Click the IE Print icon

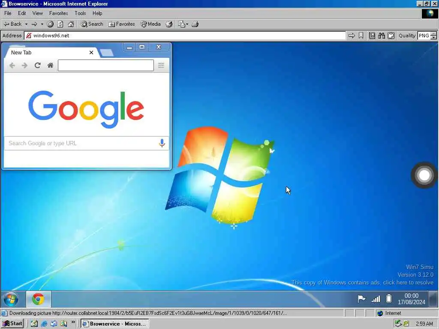tap(195, 24)
